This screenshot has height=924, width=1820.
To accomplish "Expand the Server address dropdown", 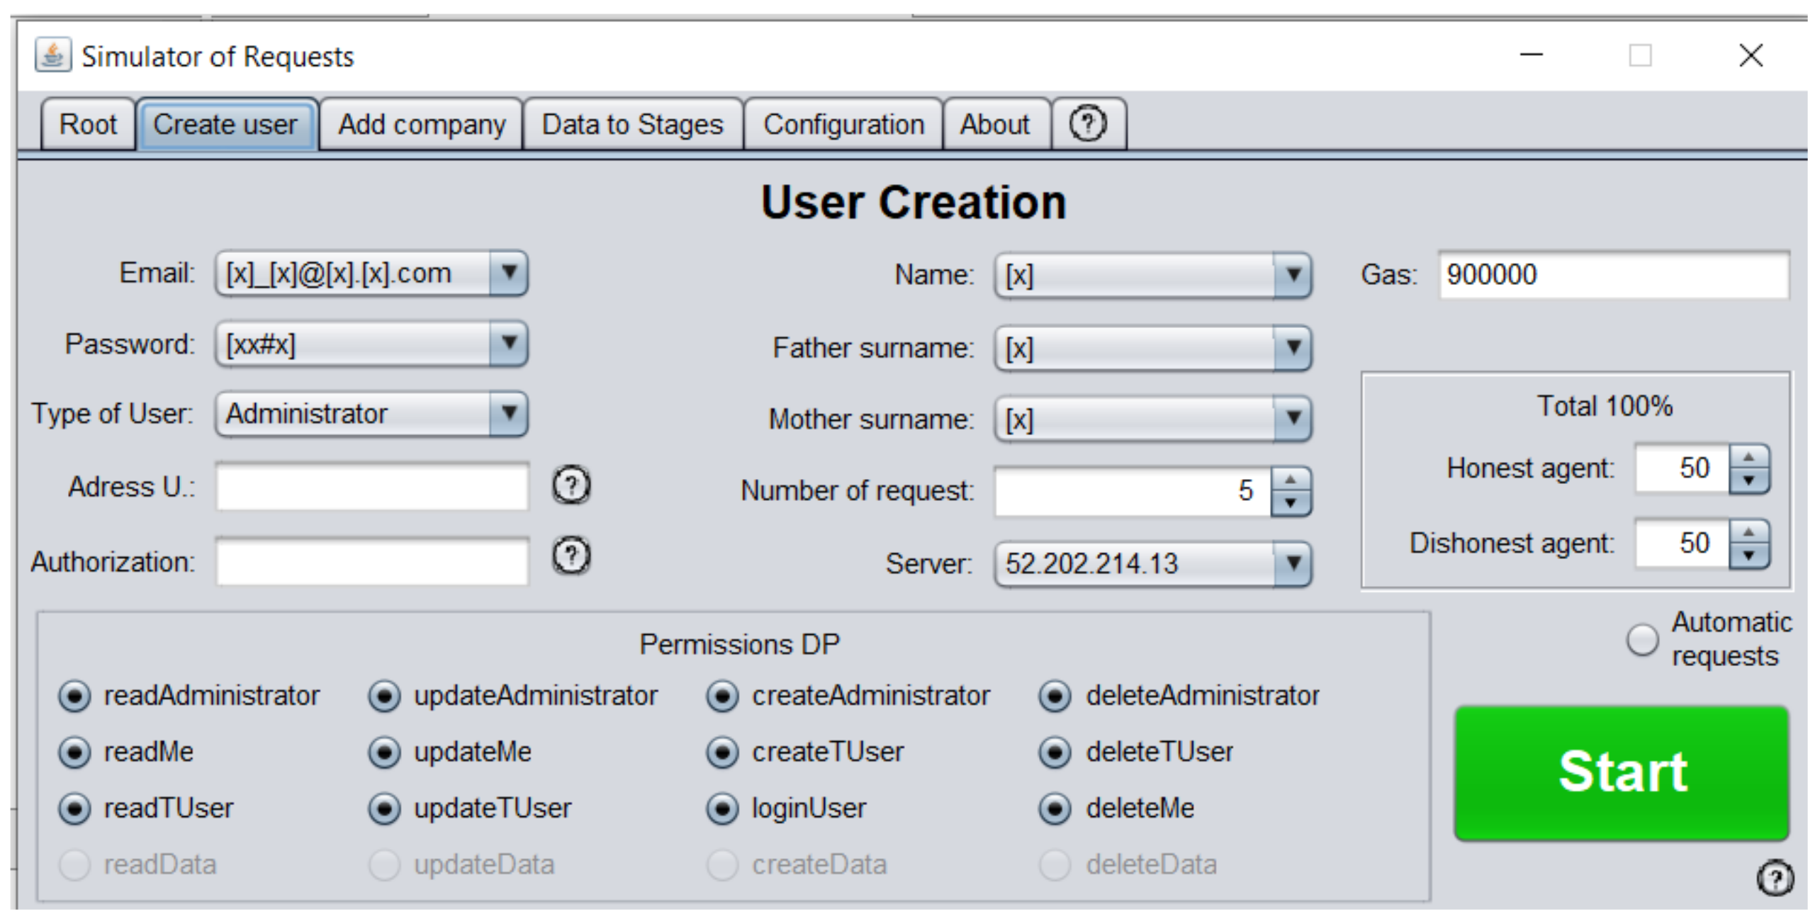I will [x=1293, y=564].
